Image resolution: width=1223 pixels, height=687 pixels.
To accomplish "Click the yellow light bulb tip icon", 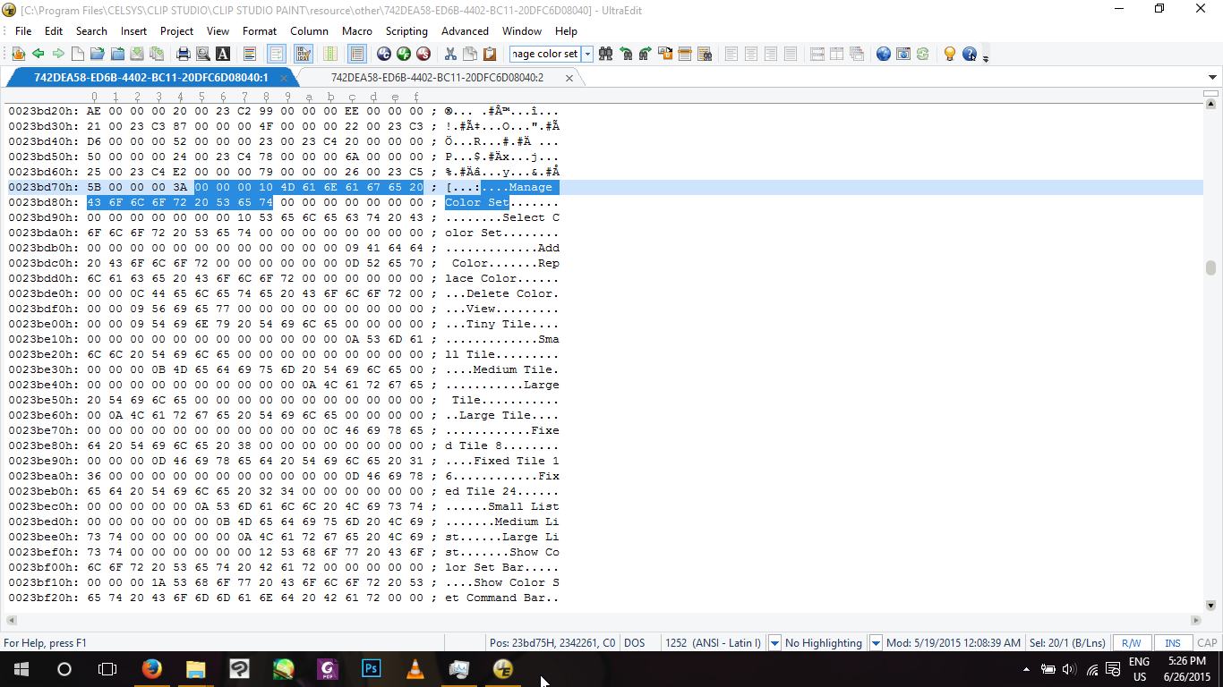I will pyautogui.click(x=950, y=54).
